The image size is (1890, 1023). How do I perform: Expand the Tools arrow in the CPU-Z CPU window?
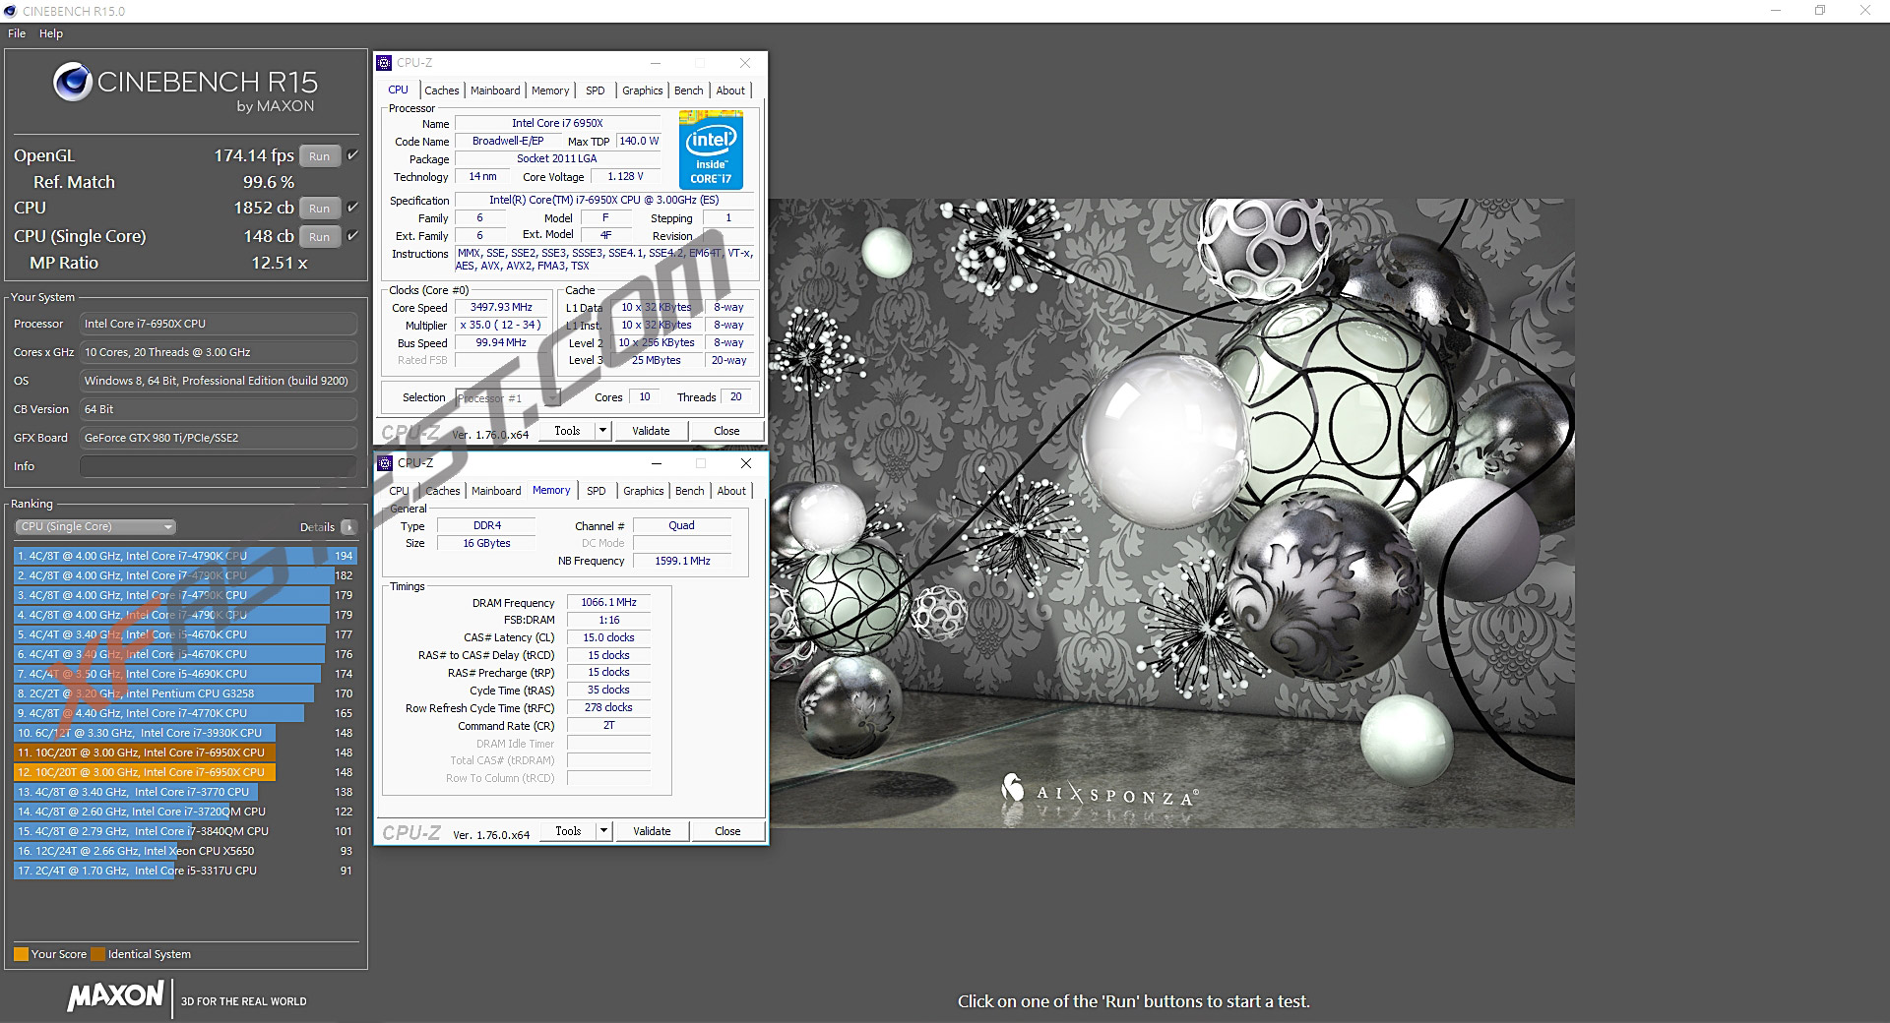tap(603, 431)
